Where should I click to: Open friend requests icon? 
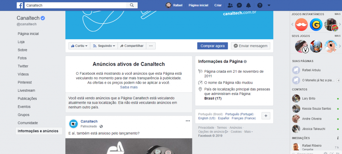(x=230, y=5)
